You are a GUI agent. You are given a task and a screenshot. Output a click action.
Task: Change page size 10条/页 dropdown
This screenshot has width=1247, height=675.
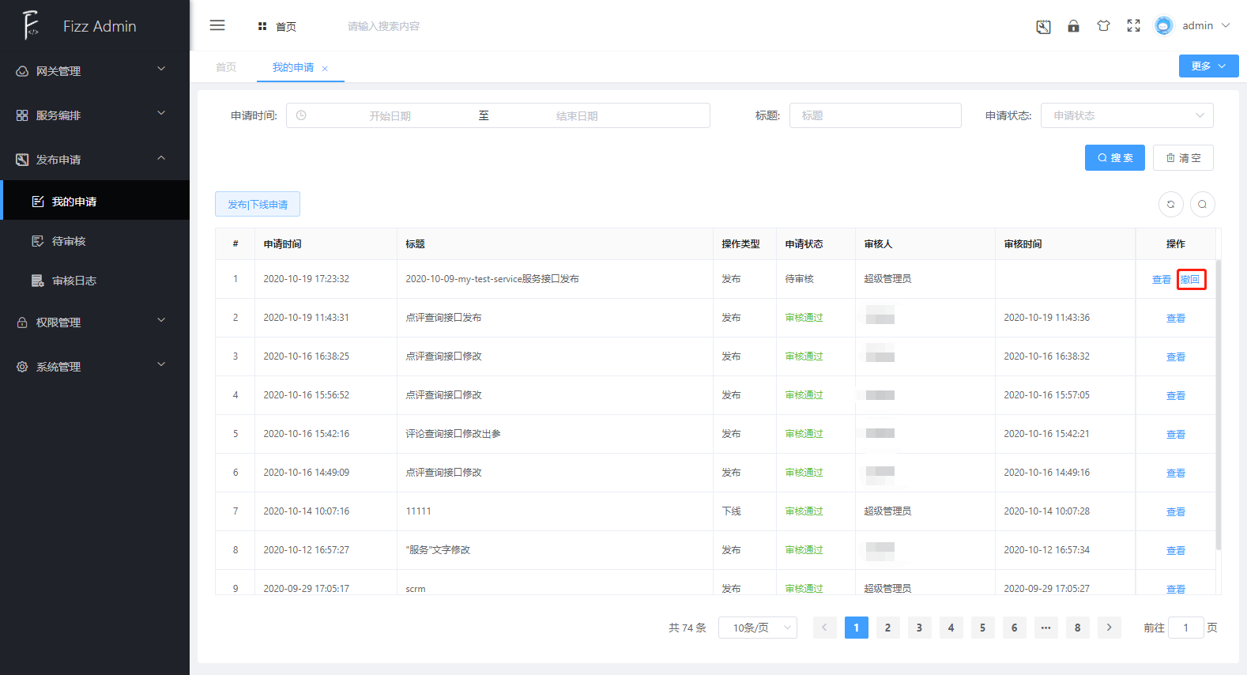pyautogui.click(x=757, y=628)
